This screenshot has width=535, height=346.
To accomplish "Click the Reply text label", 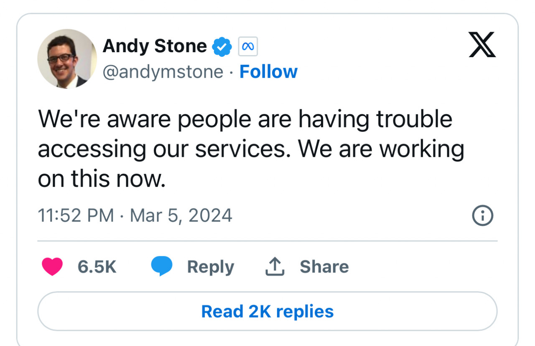I will click(211, 268).
